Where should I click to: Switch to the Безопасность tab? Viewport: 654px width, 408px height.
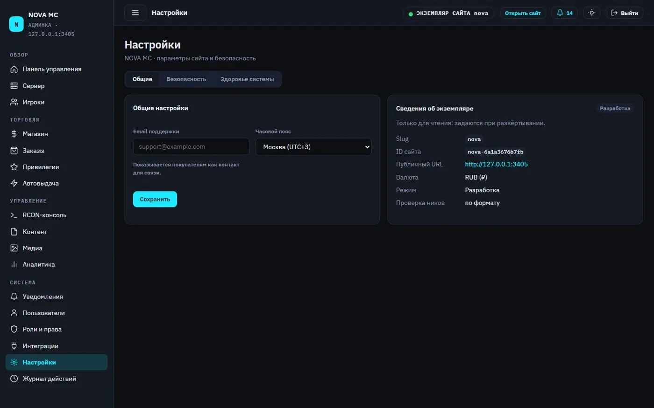click(186, 79)
